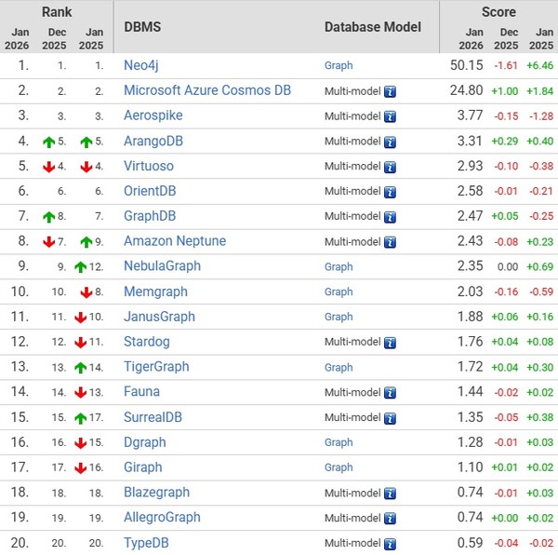Screen dimensions: 558x555
Task: Click Neo4j score value 50.15
Action: [467, 65]
